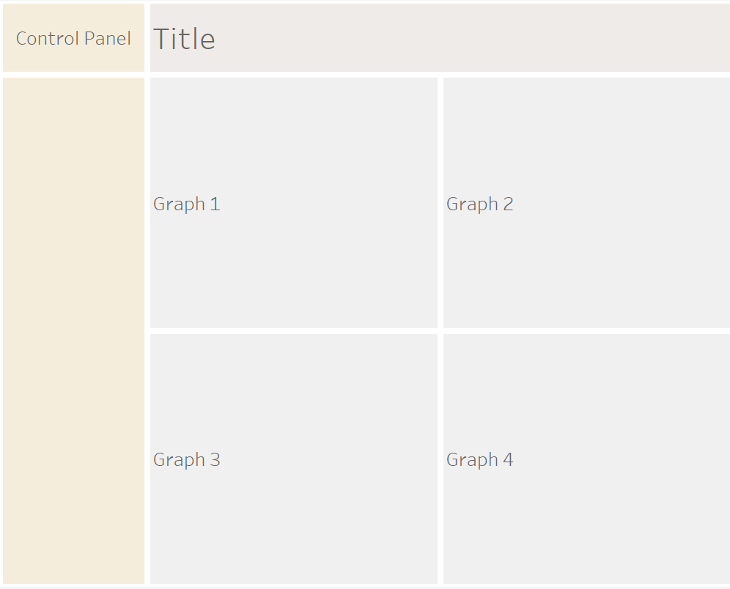Select the Graph 2 label
Viewport: 730px width, 589px height.
tap(479, 204)
